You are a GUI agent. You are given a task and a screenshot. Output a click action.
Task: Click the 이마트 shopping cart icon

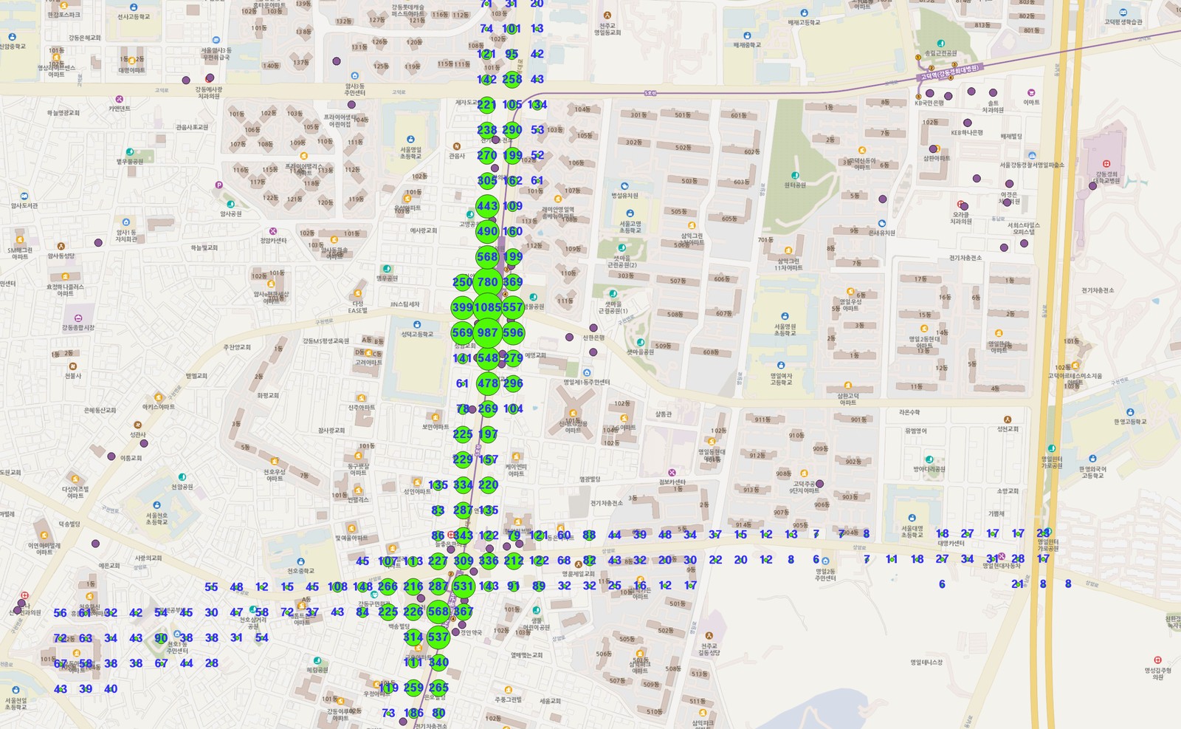coord(1031,93)
